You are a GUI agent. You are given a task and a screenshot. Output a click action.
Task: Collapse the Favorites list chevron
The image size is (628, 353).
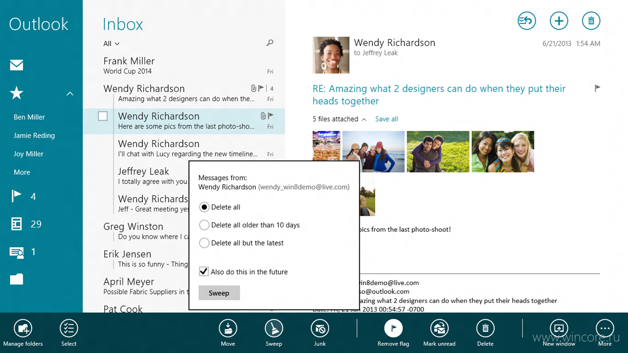(x=70, y=94)
